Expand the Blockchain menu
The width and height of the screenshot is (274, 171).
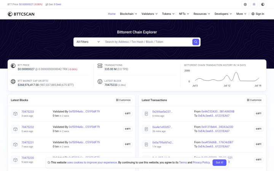point(129,14)
